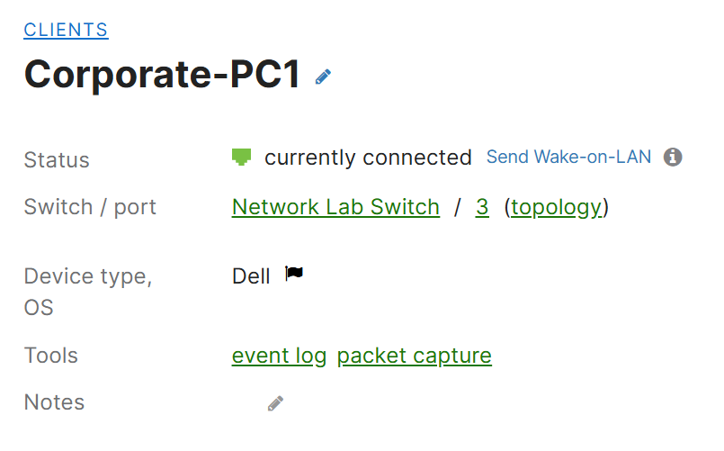
Task: Edit the Corporate-PC1 client name with pencil icon
Action: click(323, 77)
